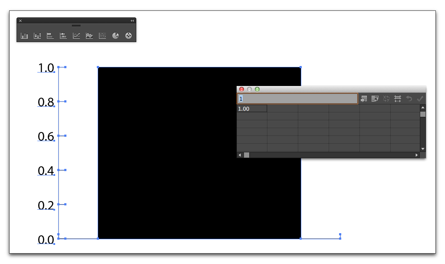Screen dimensions: 445x264
Task: Select the Radar Graph tool
Action: pyautogui.click(x=129, y=36)
